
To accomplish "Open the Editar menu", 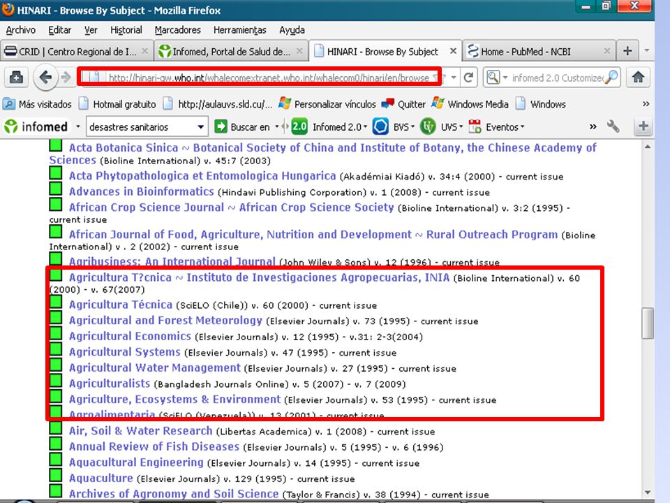I will click(59, 30).
